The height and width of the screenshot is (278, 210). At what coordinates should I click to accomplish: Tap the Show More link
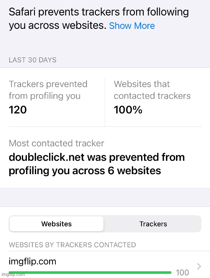[132, 26]
